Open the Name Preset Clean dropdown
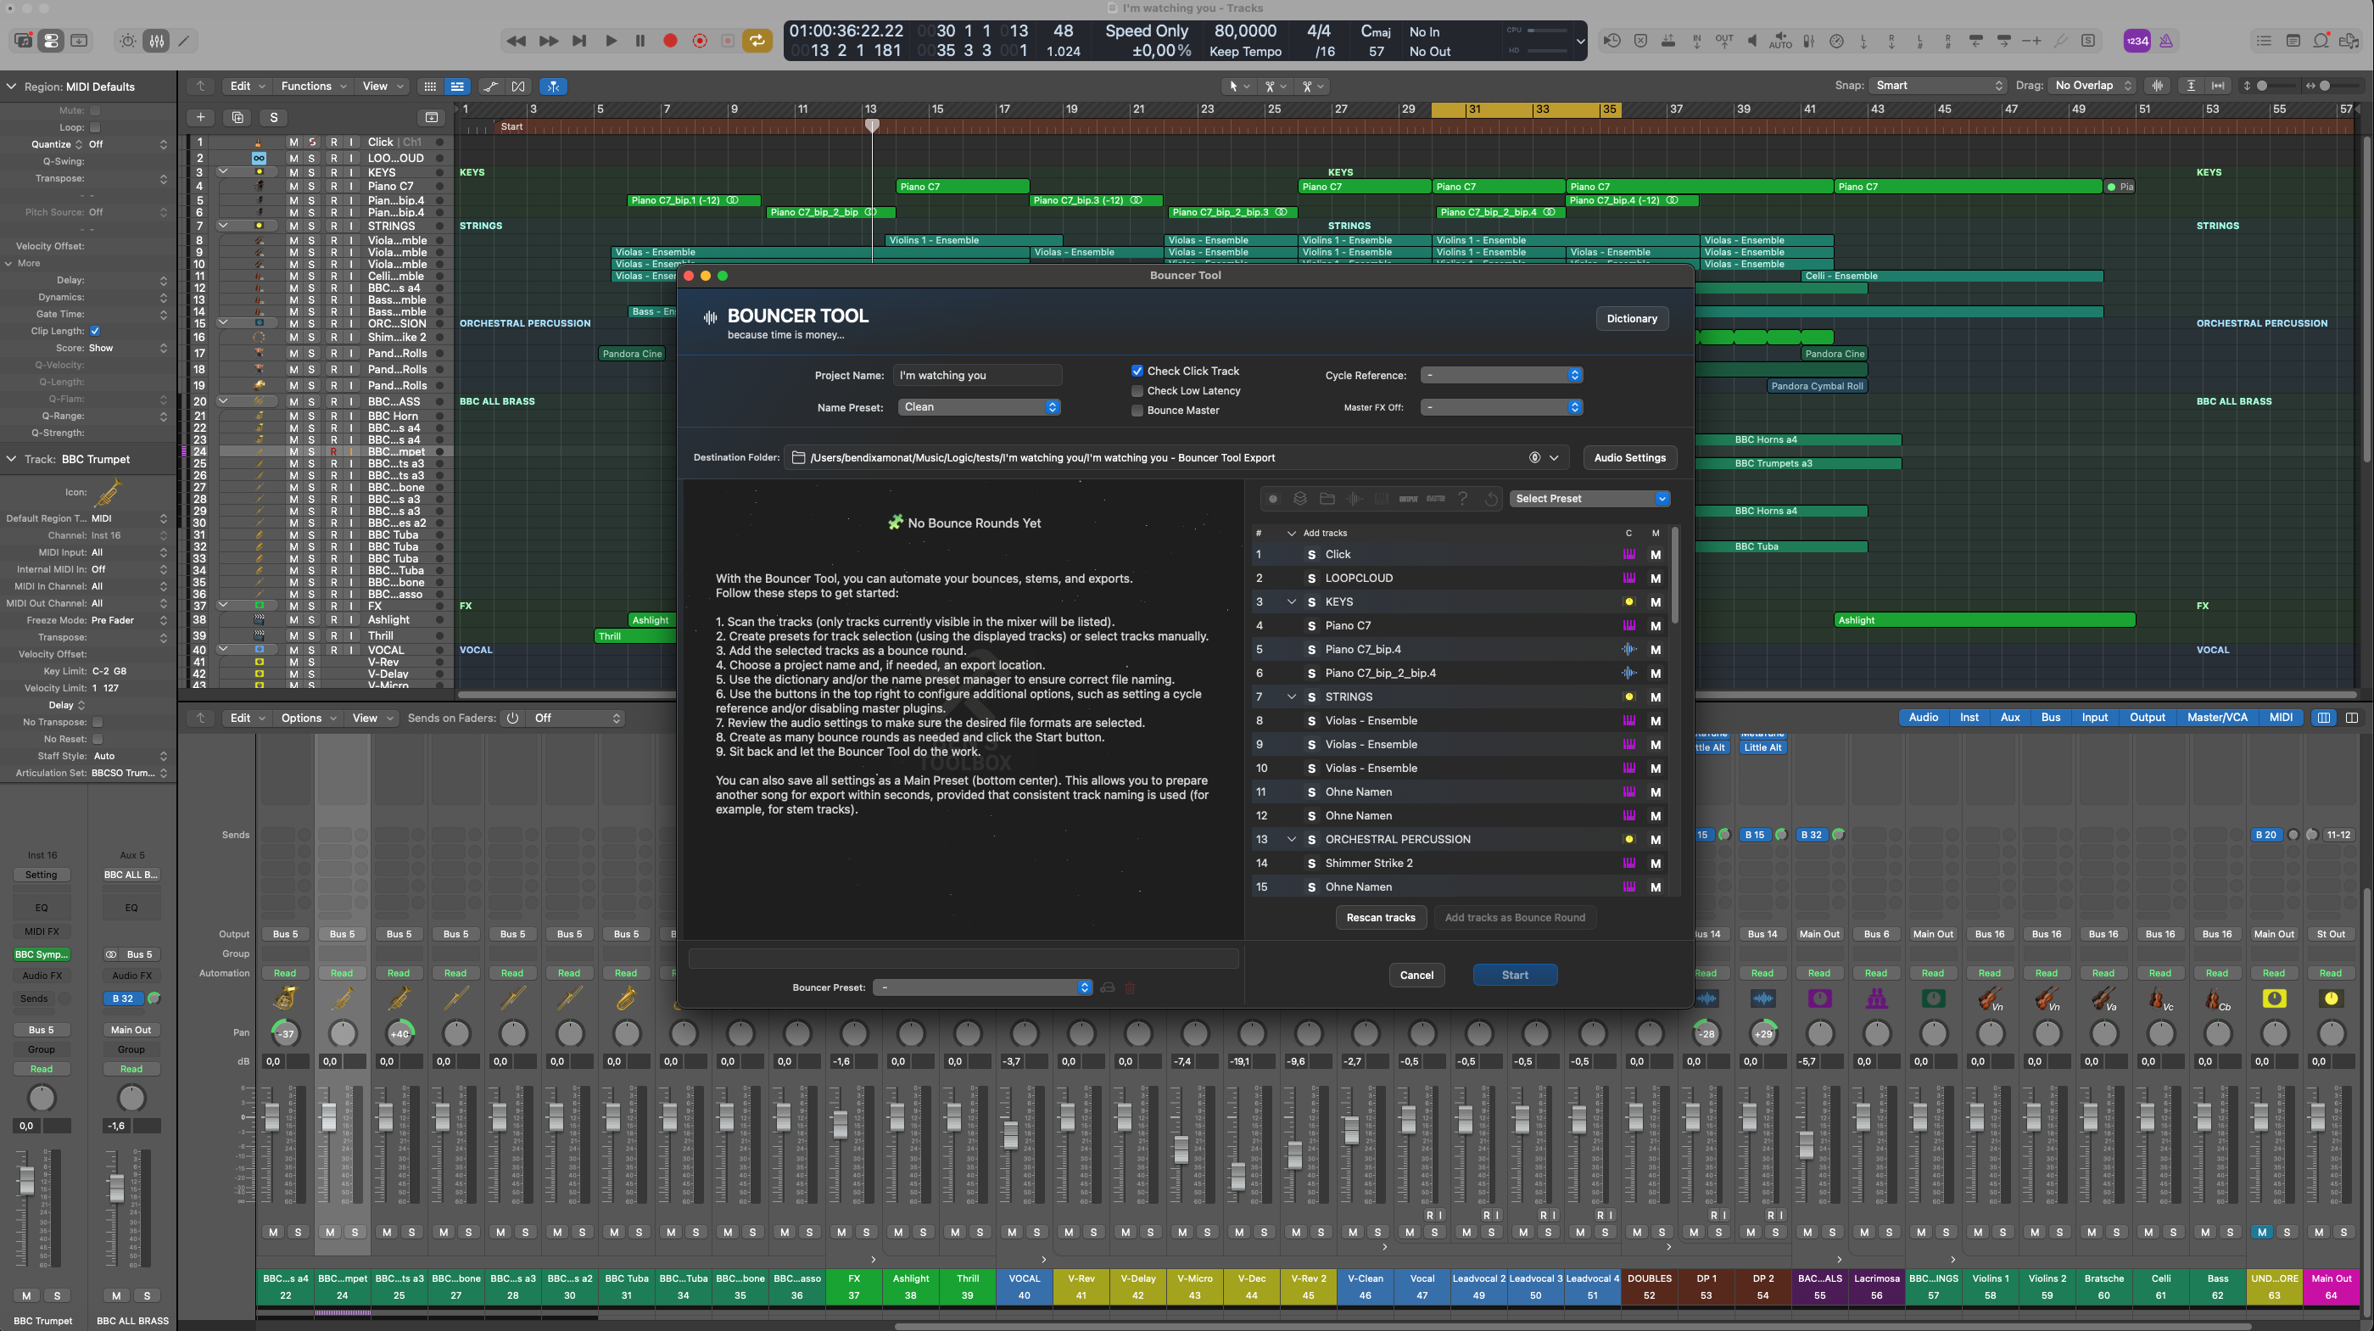The width and height of the screenshot is (2374, 1331). pyautogui.click(x=980, y=406)
